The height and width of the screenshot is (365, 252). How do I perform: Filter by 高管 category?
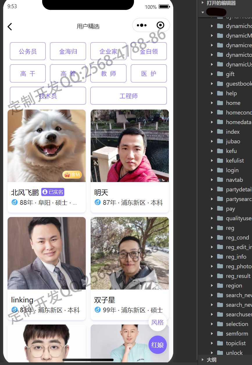coord(68,73)
